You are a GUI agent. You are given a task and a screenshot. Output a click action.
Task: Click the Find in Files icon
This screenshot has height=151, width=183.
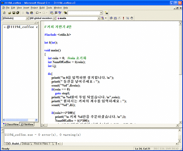[65, 13]
